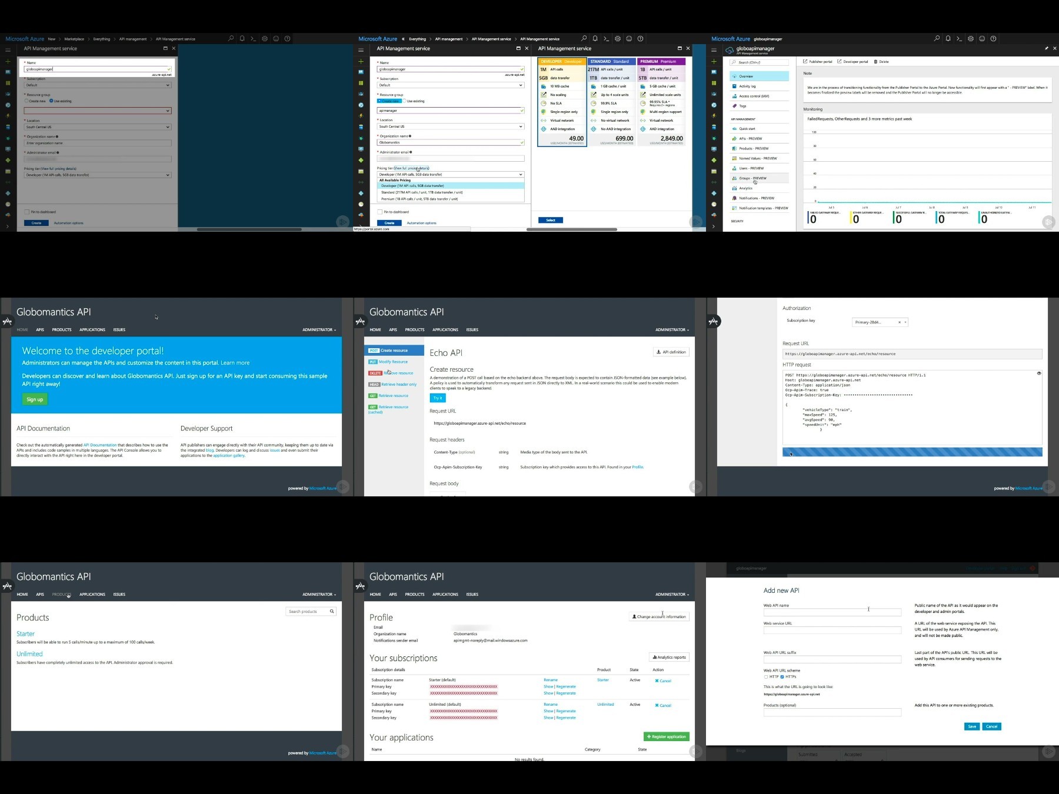Open help question mark in globoapimanager overview header

[994, 39]
